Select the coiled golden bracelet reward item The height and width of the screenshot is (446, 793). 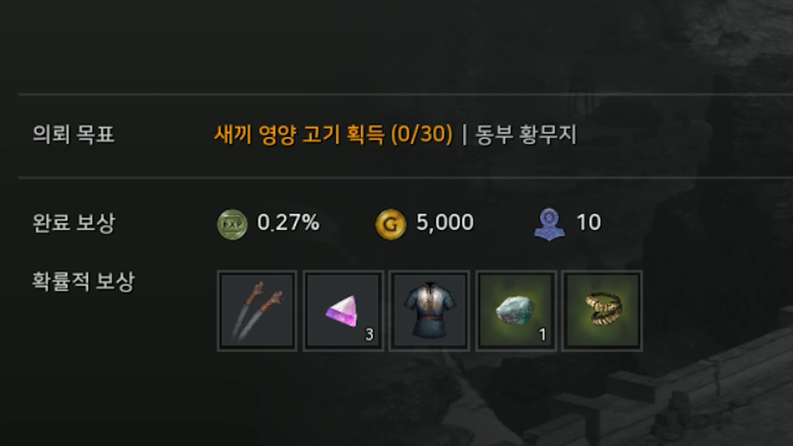pos(602,310)
